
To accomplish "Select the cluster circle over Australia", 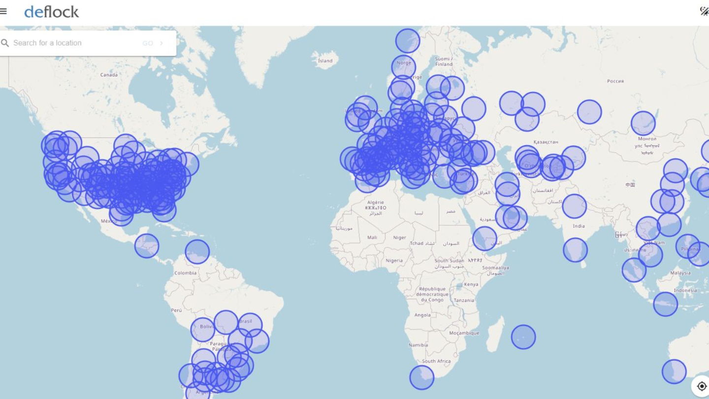I will [x=674, y=372].
